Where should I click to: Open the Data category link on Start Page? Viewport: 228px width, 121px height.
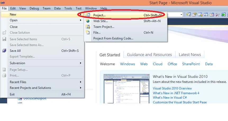pos(209,64)
